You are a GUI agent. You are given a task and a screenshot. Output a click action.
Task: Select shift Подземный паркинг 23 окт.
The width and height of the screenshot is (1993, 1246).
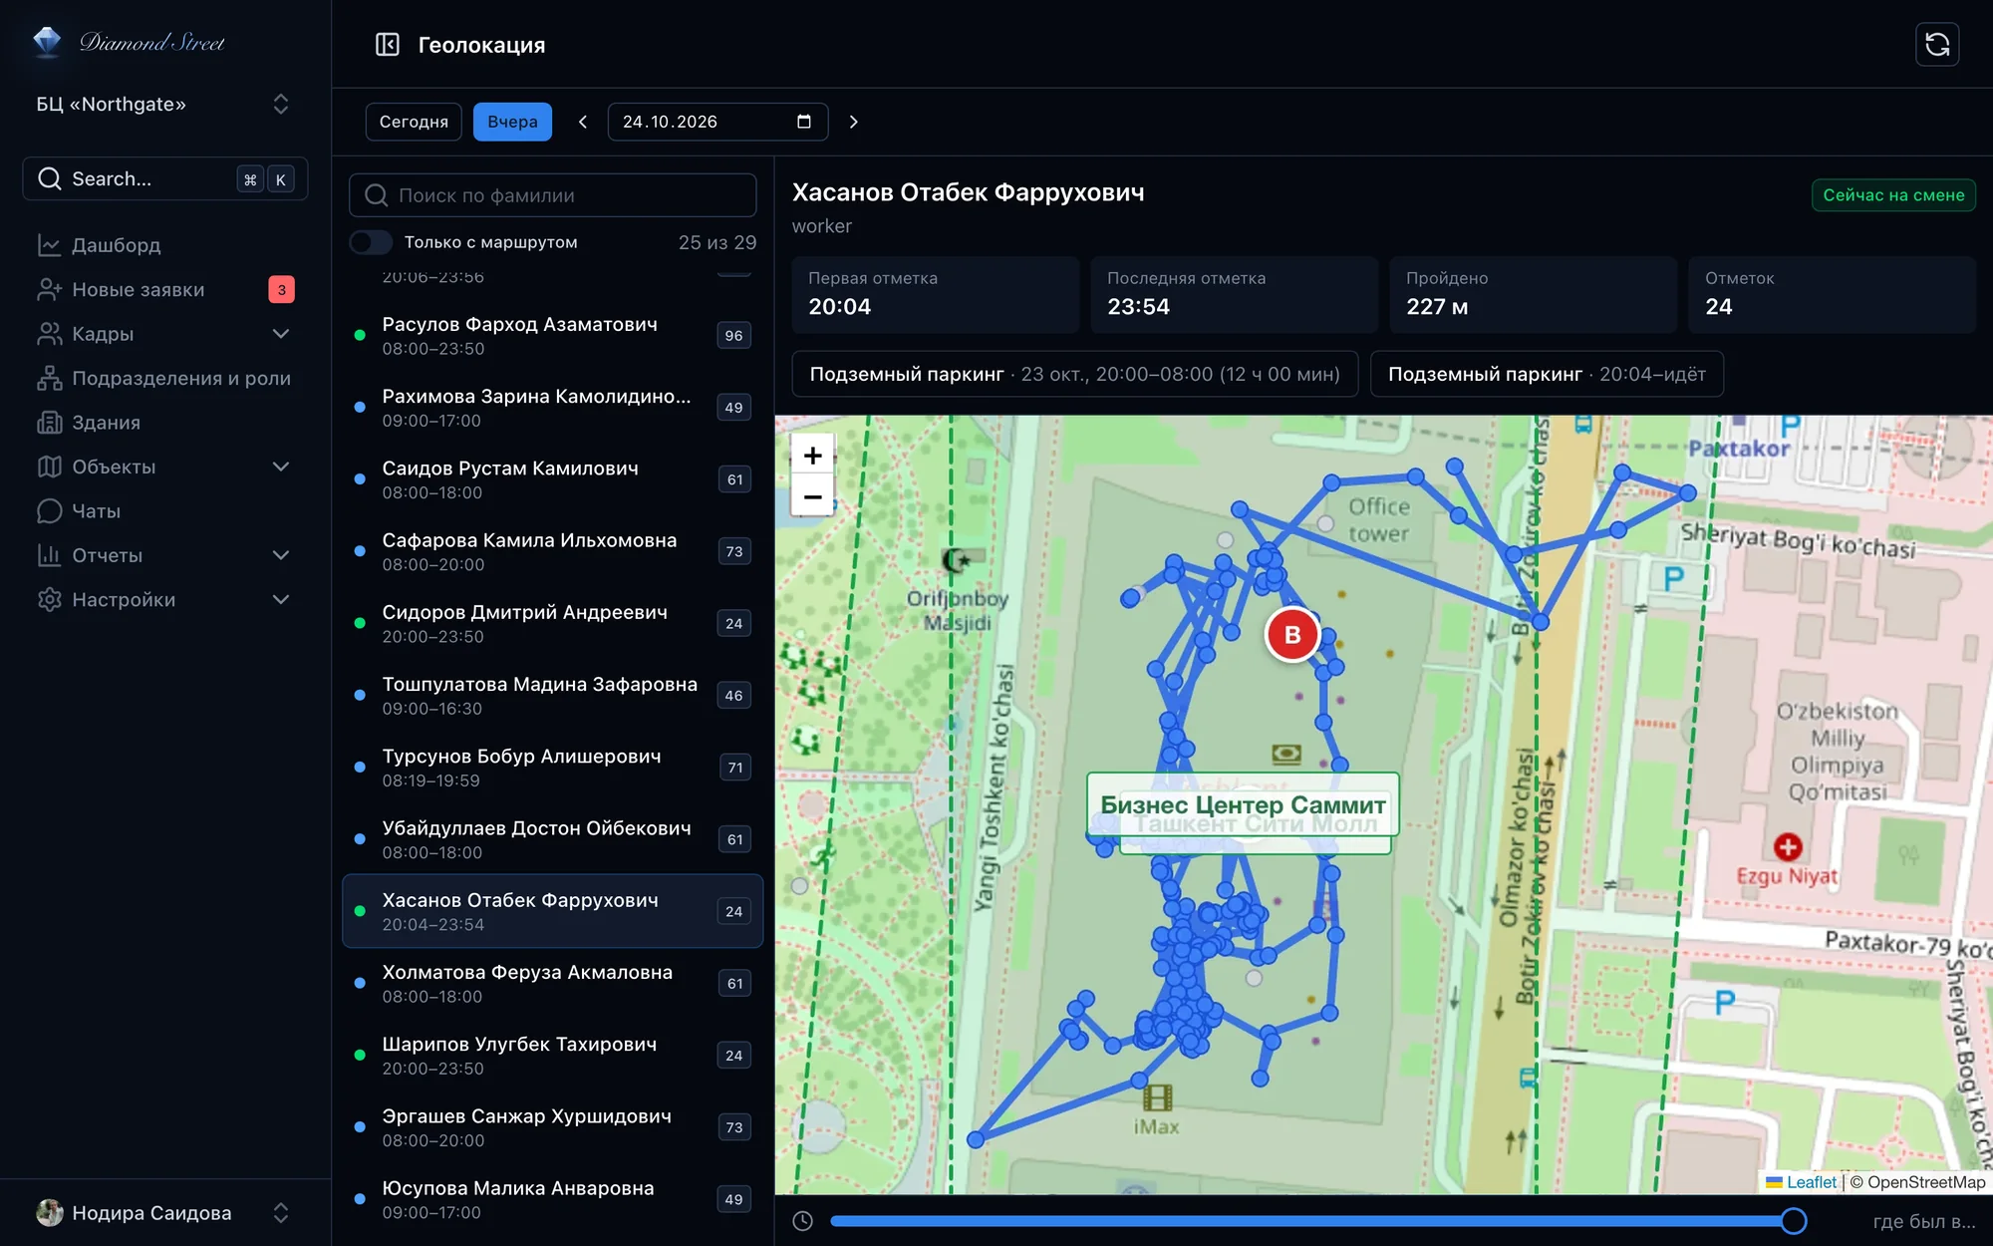(x=1075, y=374)
